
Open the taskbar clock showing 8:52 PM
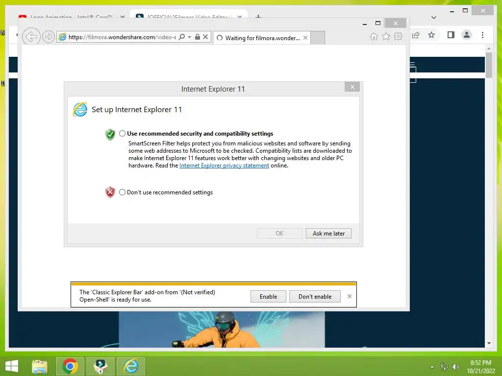point(480,367)
